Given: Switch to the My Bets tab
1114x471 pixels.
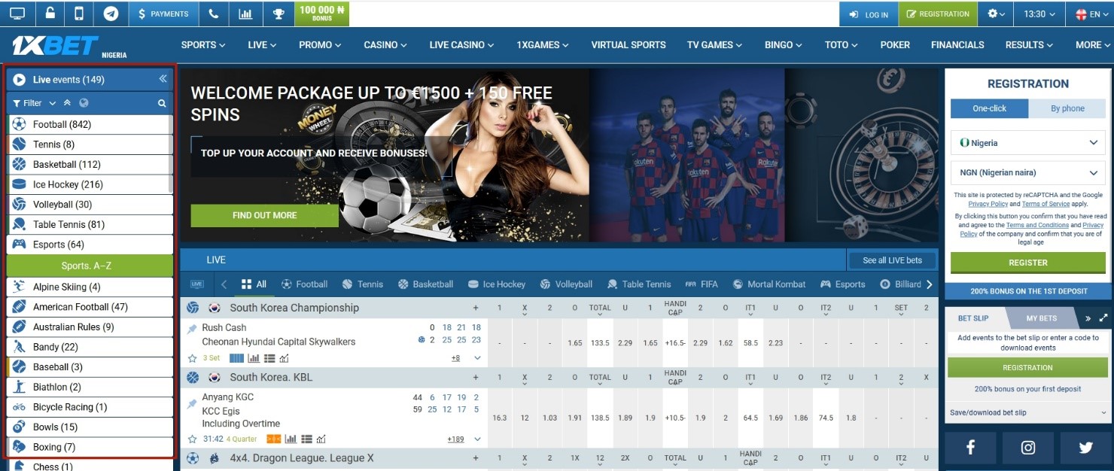Looking at the screenshot, I should pos(1041,318).
